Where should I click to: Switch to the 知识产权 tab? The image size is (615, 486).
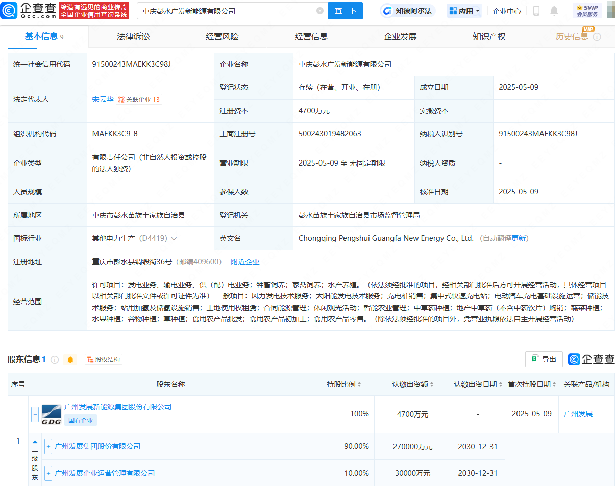pyautogui.click(x=489, y=37)
